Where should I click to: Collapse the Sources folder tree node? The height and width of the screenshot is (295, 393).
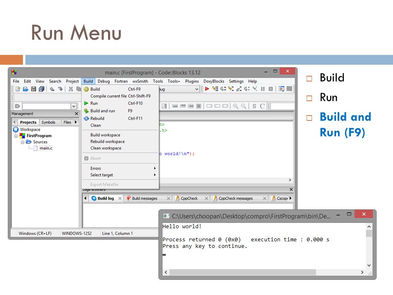22,142
